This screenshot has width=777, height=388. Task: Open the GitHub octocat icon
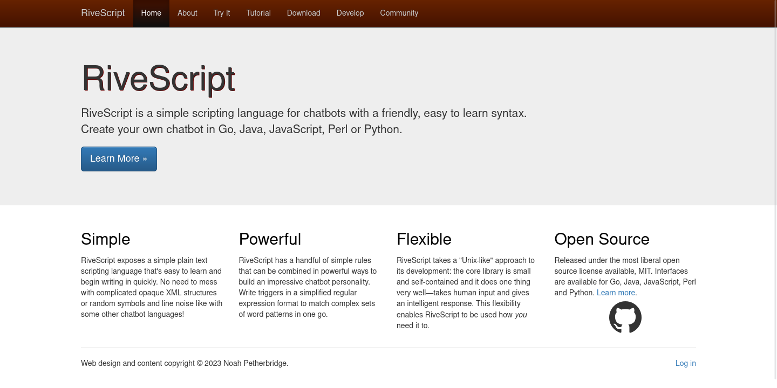pyautogui.click(x=625, y=317)
